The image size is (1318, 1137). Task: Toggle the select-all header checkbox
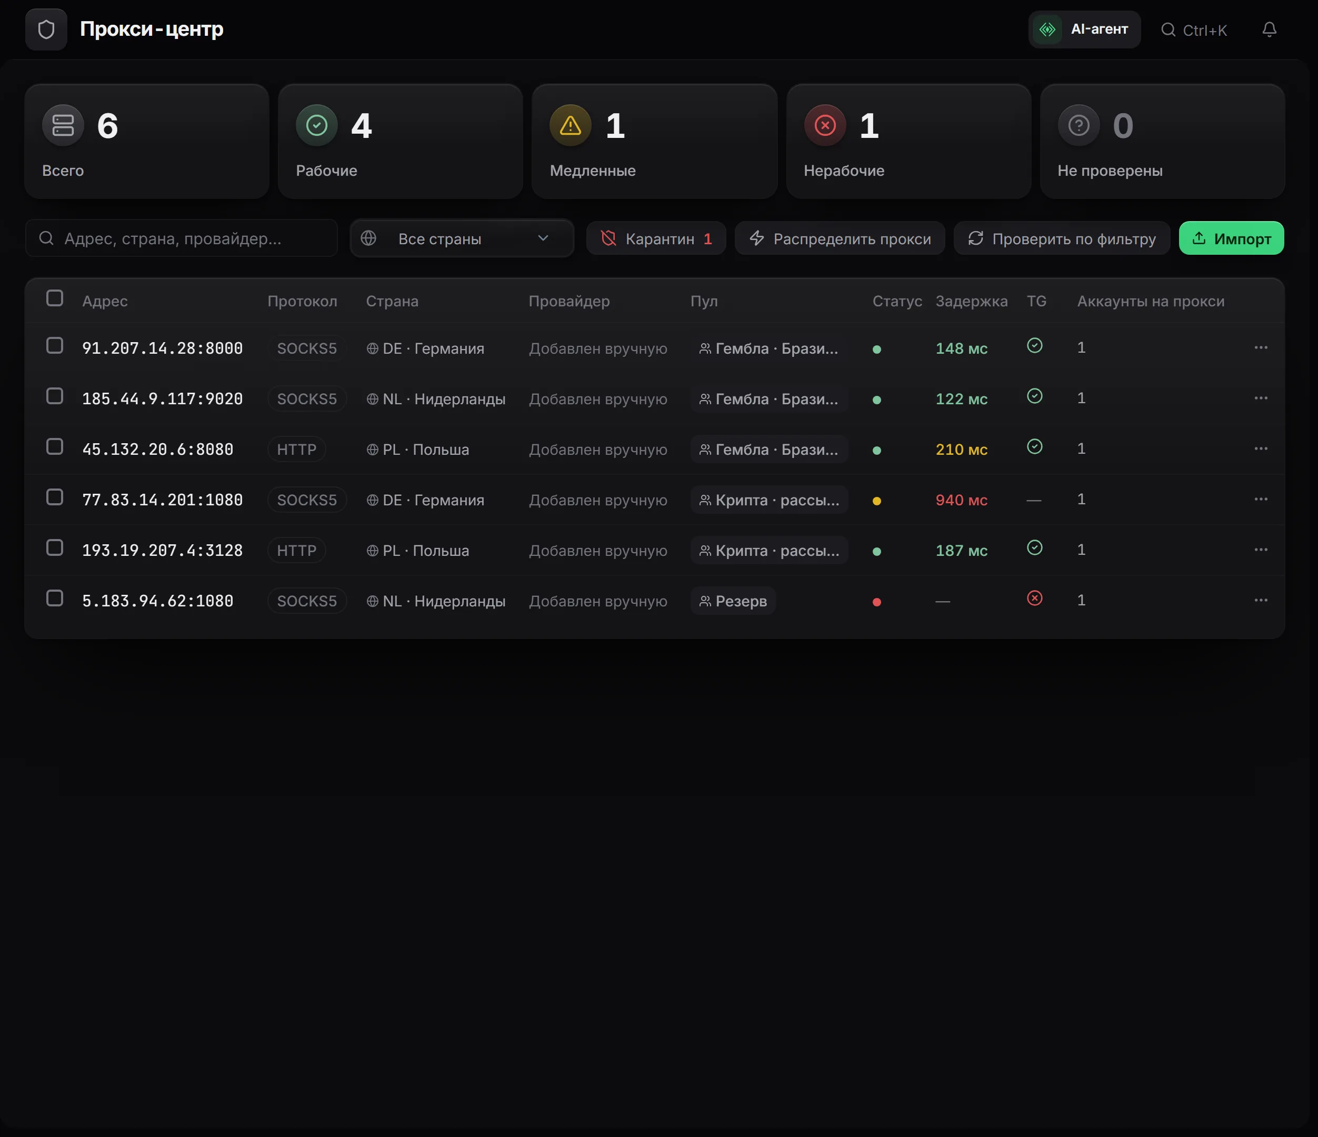tap(55, 298)
